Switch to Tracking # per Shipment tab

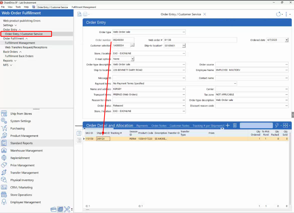tap(208, 126)
